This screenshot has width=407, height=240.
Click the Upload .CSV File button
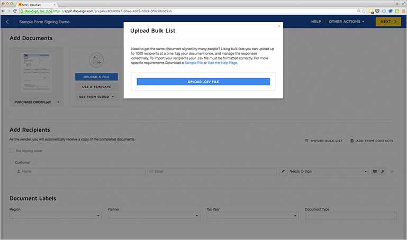click(203, 82)
